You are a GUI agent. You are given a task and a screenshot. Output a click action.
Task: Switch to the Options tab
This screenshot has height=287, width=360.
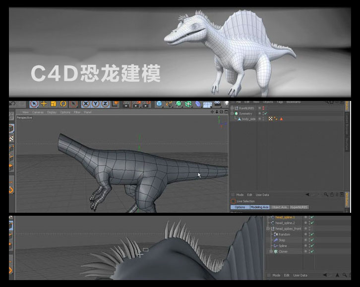240,207
